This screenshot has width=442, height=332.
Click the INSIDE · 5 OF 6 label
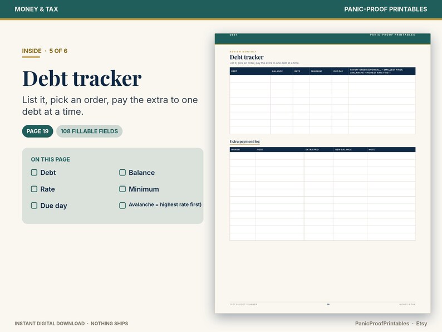point(45,51)
